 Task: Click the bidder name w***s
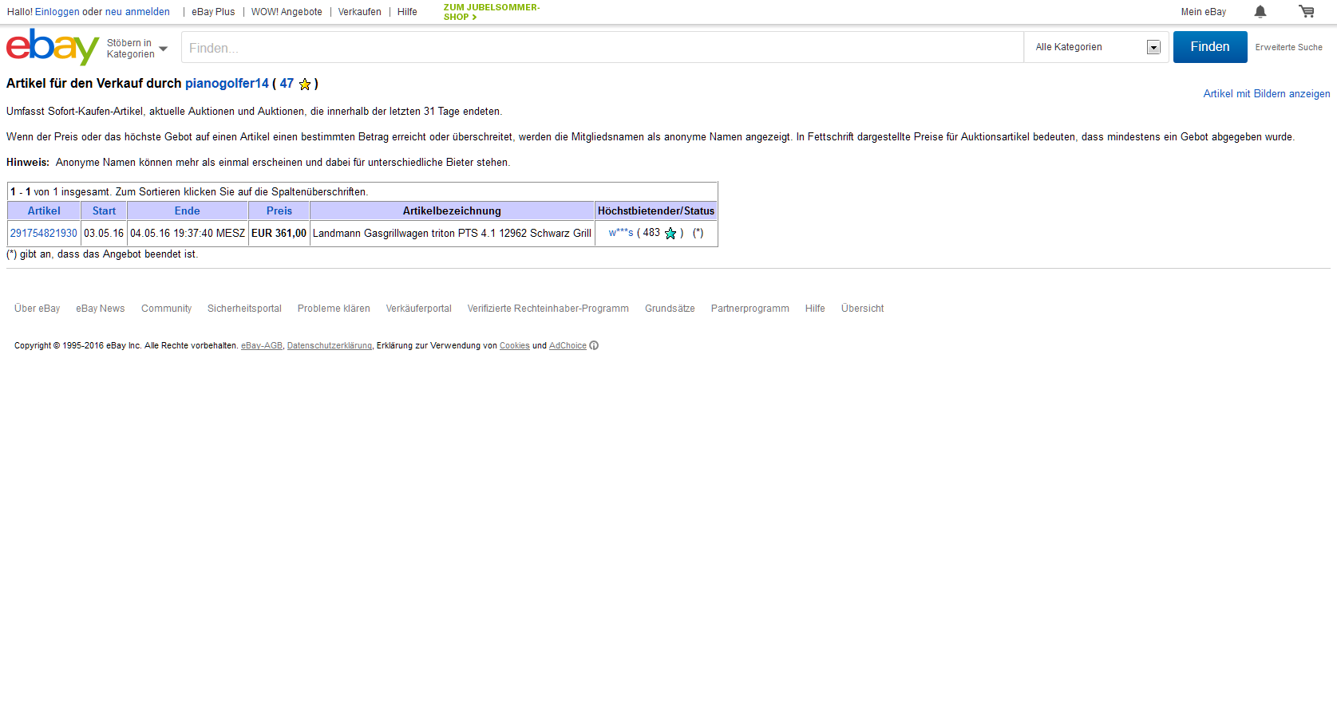coord(621,233)
